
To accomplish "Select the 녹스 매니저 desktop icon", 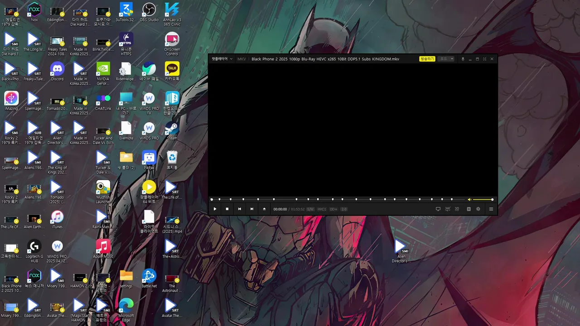I will [x=34, y=278].
